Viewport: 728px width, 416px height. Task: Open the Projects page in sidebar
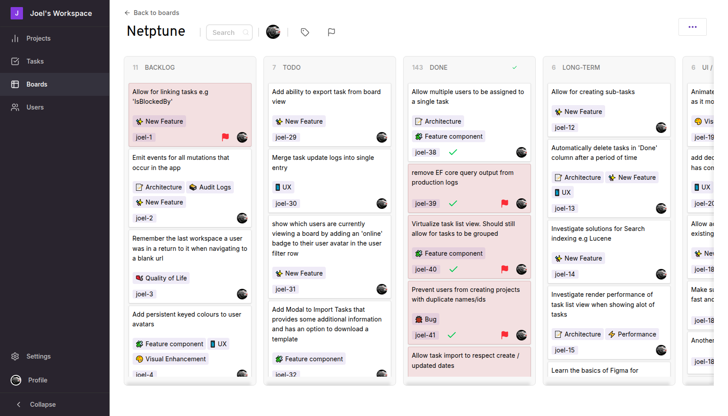38,38
